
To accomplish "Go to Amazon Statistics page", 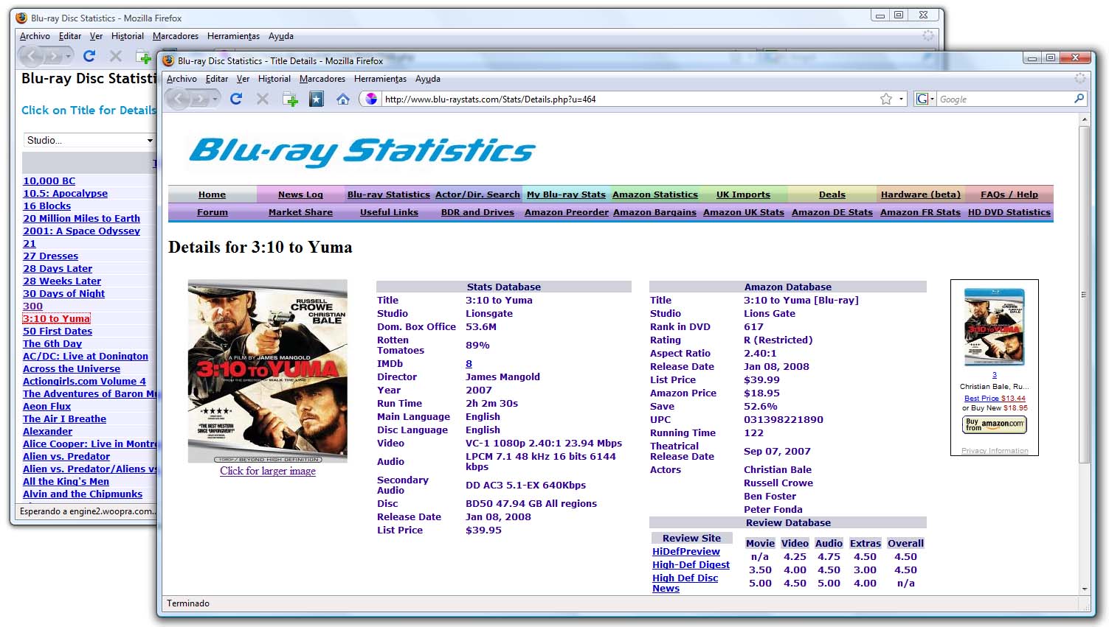I will point(655,195).
